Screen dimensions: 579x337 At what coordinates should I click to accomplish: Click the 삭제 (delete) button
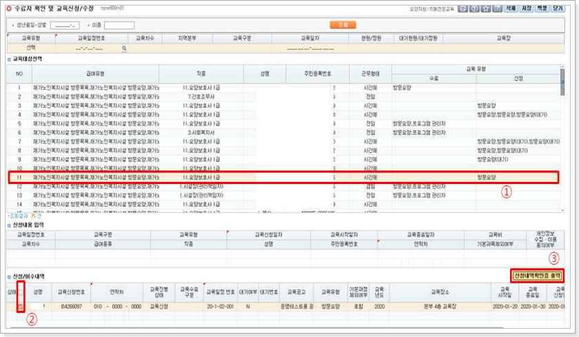[511, 8]
